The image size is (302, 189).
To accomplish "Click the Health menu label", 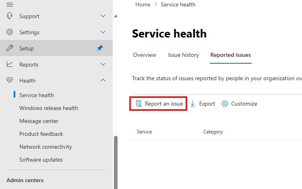I will [27, 81].
